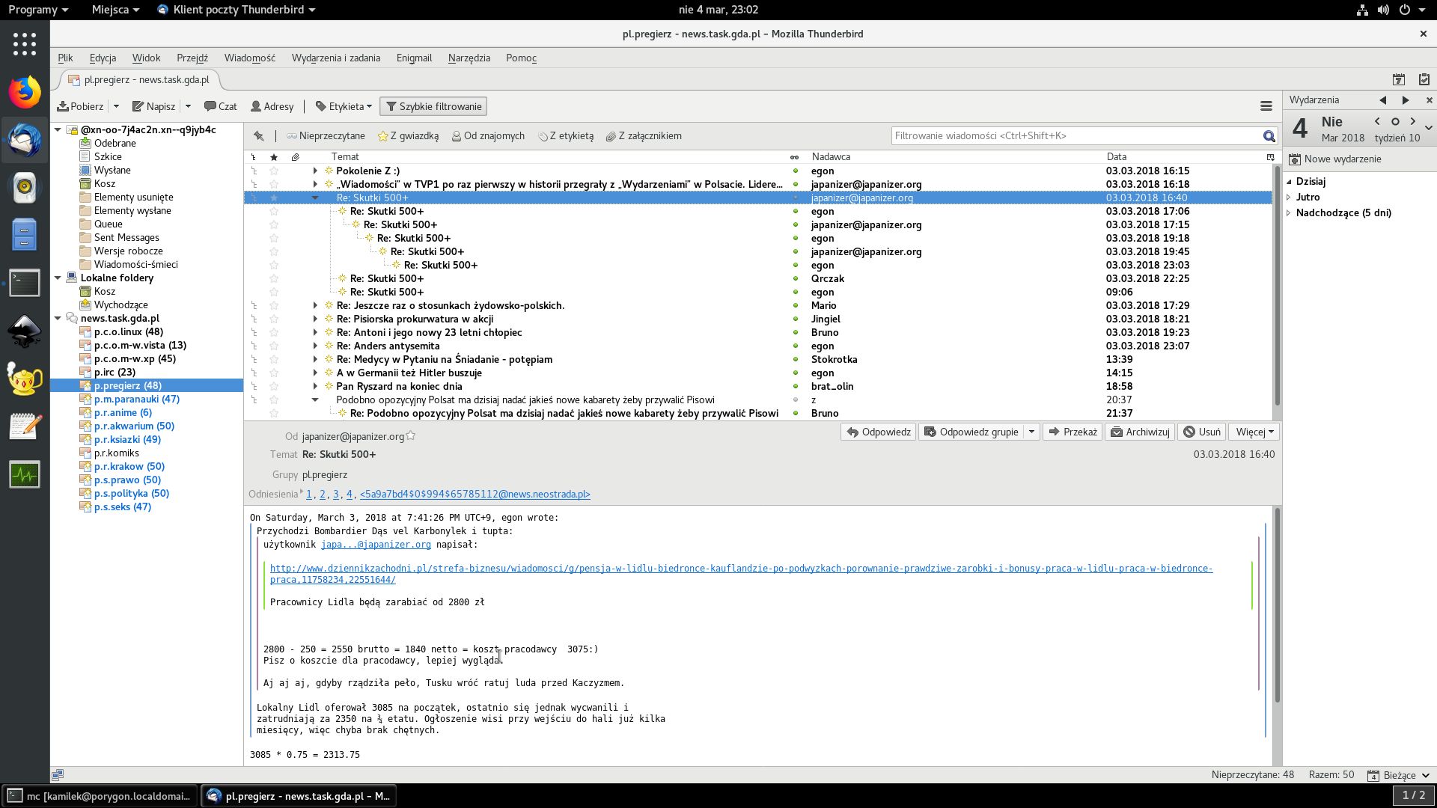Open the Thunderbird hamburger app menu
The height and width of the screenshot is (808, 1437).
click(x=1266, y=106)
